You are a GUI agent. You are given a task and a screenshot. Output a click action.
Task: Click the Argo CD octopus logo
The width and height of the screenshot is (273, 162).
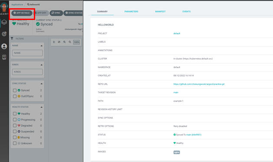[x=4, y=7]
